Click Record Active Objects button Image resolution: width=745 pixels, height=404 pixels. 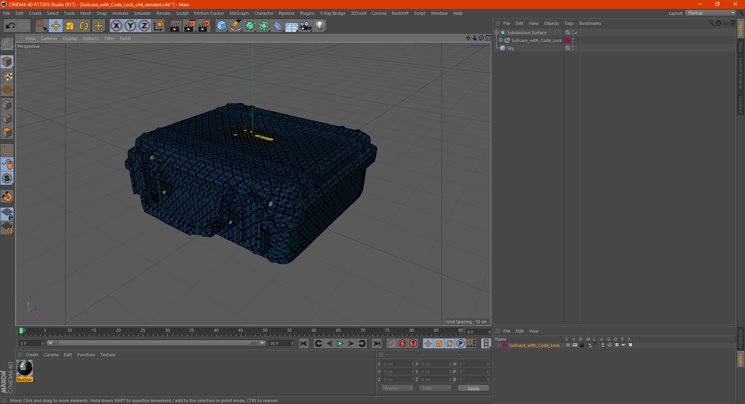coord(392,343)
